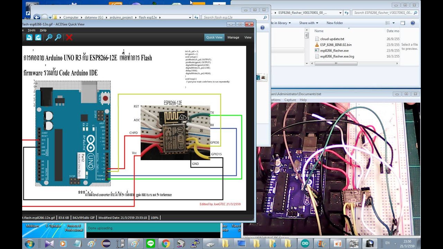Open the 'Include in library' dropdown
Screen dimensions: 443x249
pyautogui.click(x=281, y=23)
